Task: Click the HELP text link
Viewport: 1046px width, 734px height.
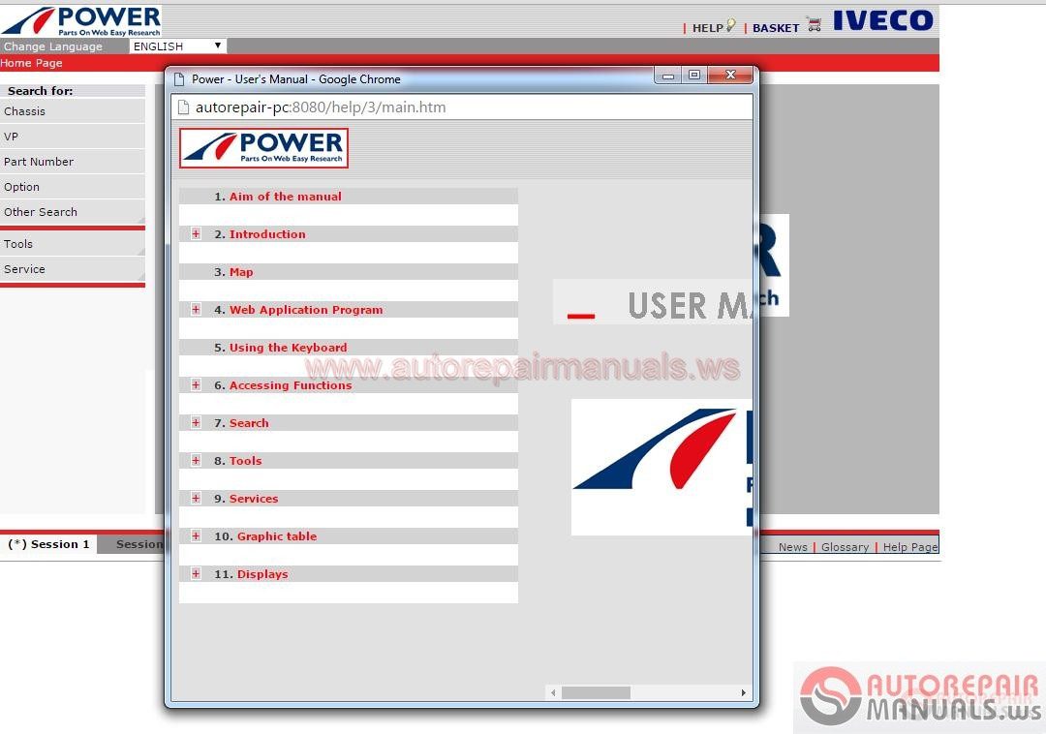Action: [708, 28]
